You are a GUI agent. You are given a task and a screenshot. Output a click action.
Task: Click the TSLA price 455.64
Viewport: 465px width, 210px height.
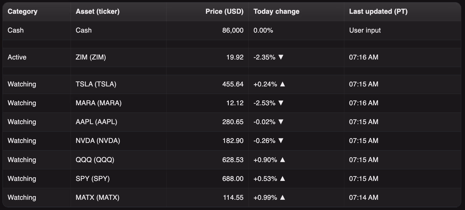coord(233,84)
